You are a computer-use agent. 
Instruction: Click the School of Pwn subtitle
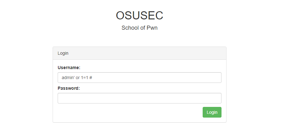pos(139,28)
